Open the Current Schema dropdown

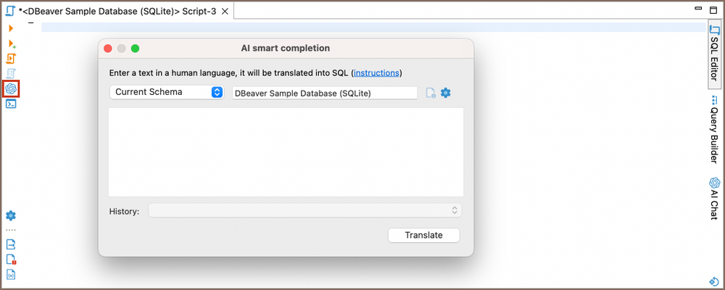pyautogui.click(x=166, y=92)
